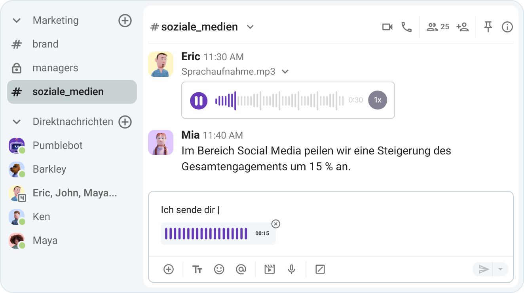Change playback speed from 1x
The image size is (524, 293).
tap(378, 100)
